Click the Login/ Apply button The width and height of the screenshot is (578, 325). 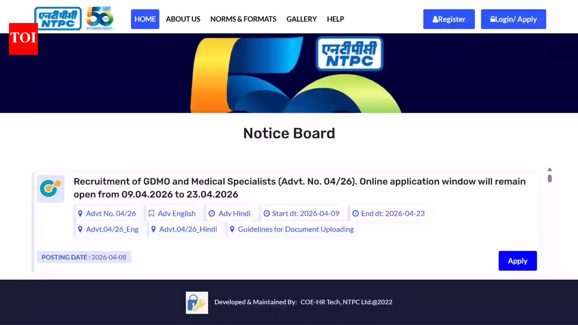pyautogui.click(x=513, y=19)
